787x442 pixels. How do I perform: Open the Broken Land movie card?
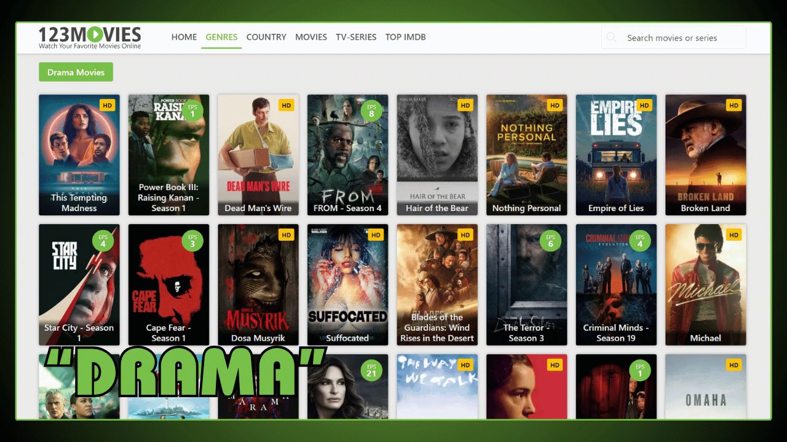pos(706,155)
